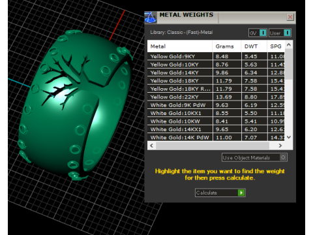This screenshot has height=235, width=313.
Task: Select the Yellow Gold:9KY row
Action: tap(216, 56)
